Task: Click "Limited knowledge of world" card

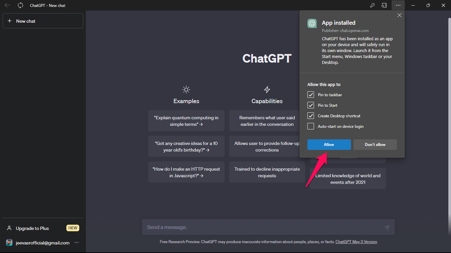Action: [x=348, y=179]
